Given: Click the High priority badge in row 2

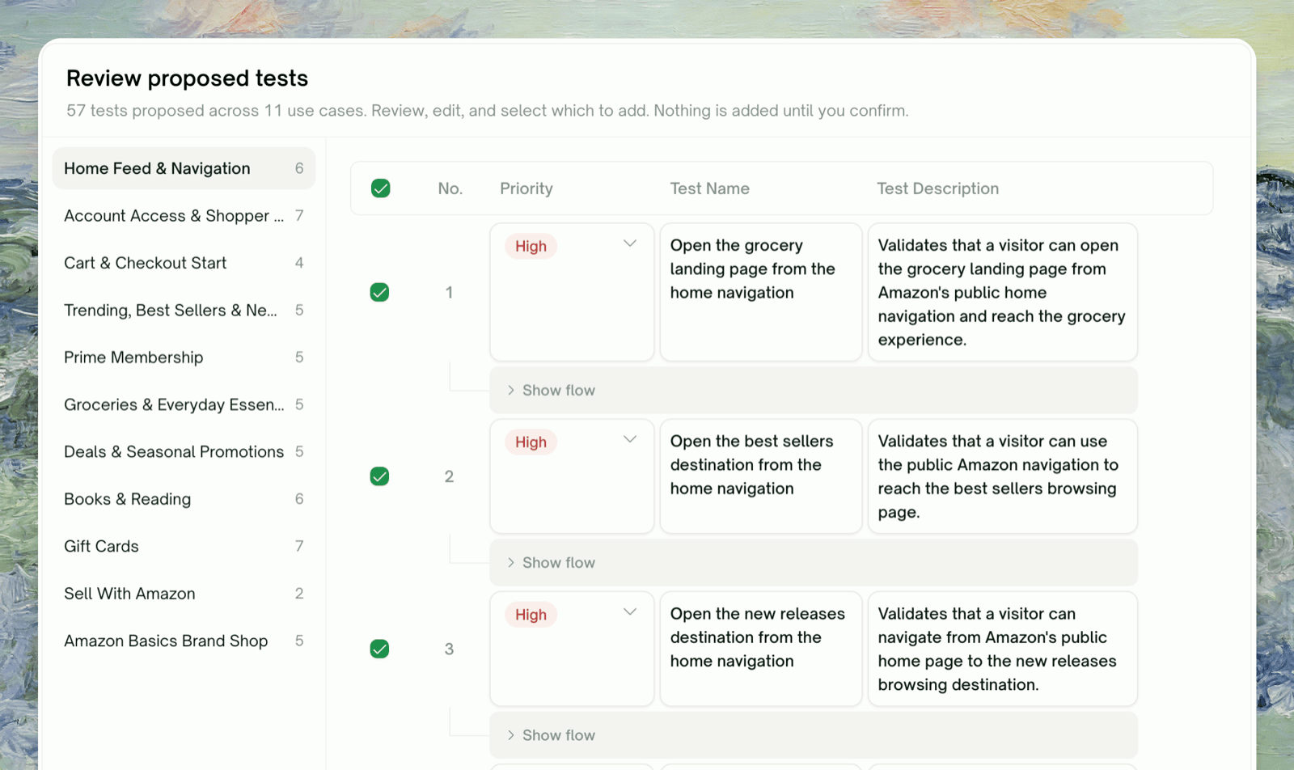Looking at the screenshot, I should (531, 442).
